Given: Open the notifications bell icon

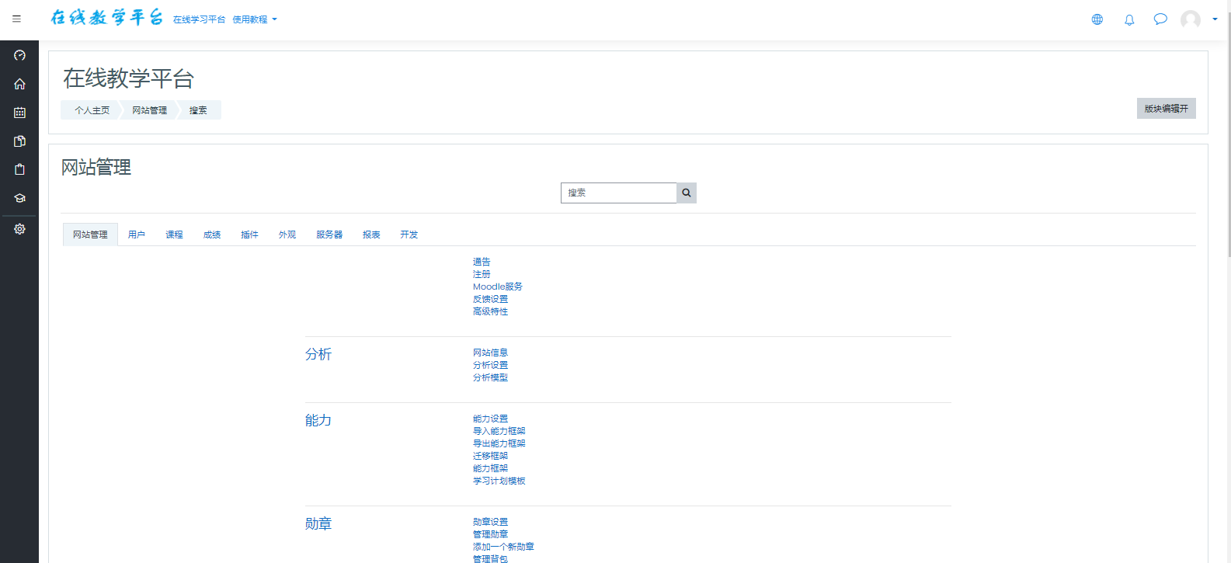Looking at the screenshot, I should coord(1129,19).
